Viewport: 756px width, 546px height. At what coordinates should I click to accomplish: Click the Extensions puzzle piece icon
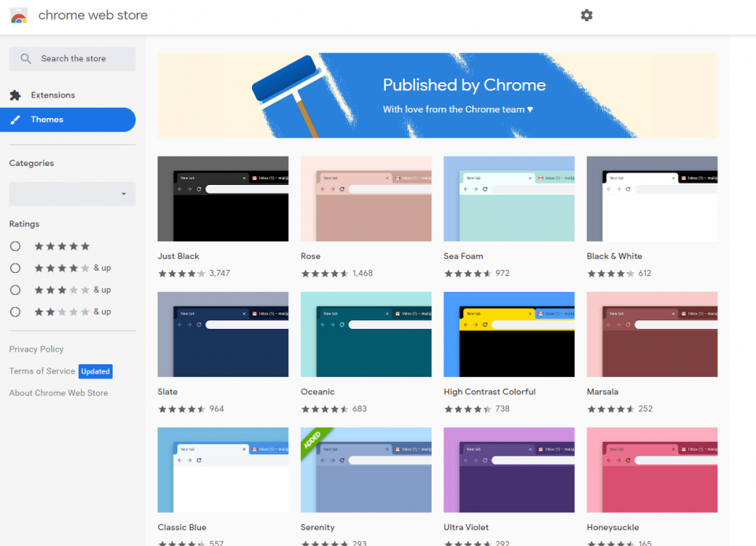pos(15,95)
